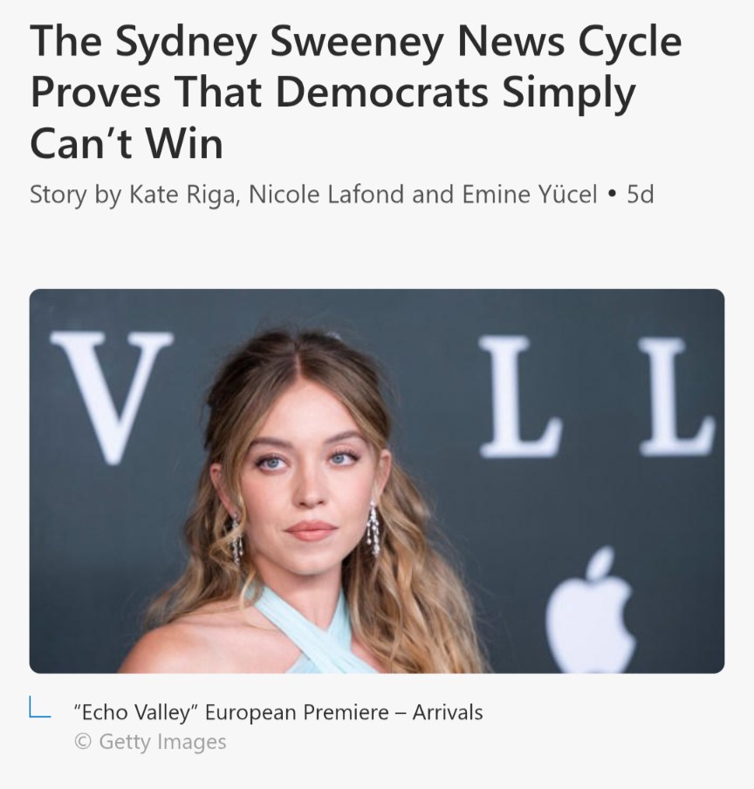Viewport: 754px width, 789px height.
Task: Click the "Echo Valley" European Premiere caption text
Action: click(278, 712)
